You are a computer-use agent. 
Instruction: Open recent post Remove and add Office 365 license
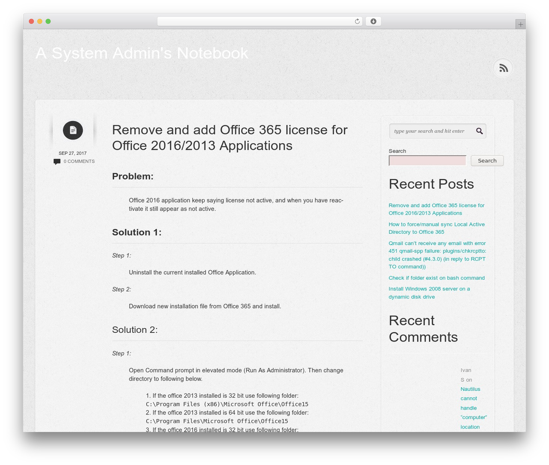437,209
